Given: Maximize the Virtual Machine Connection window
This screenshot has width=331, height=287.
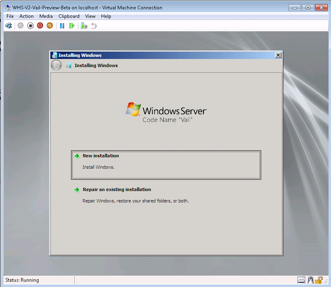Looking at the screenshot, I should [308, 8].
